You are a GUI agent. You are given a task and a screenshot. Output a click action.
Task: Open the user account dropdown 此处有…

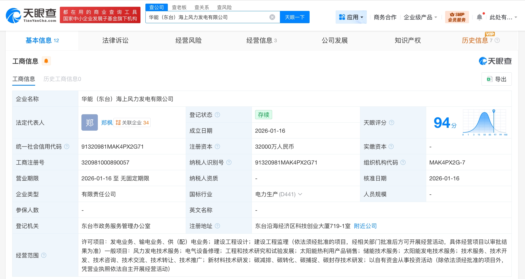pos(503,17)
